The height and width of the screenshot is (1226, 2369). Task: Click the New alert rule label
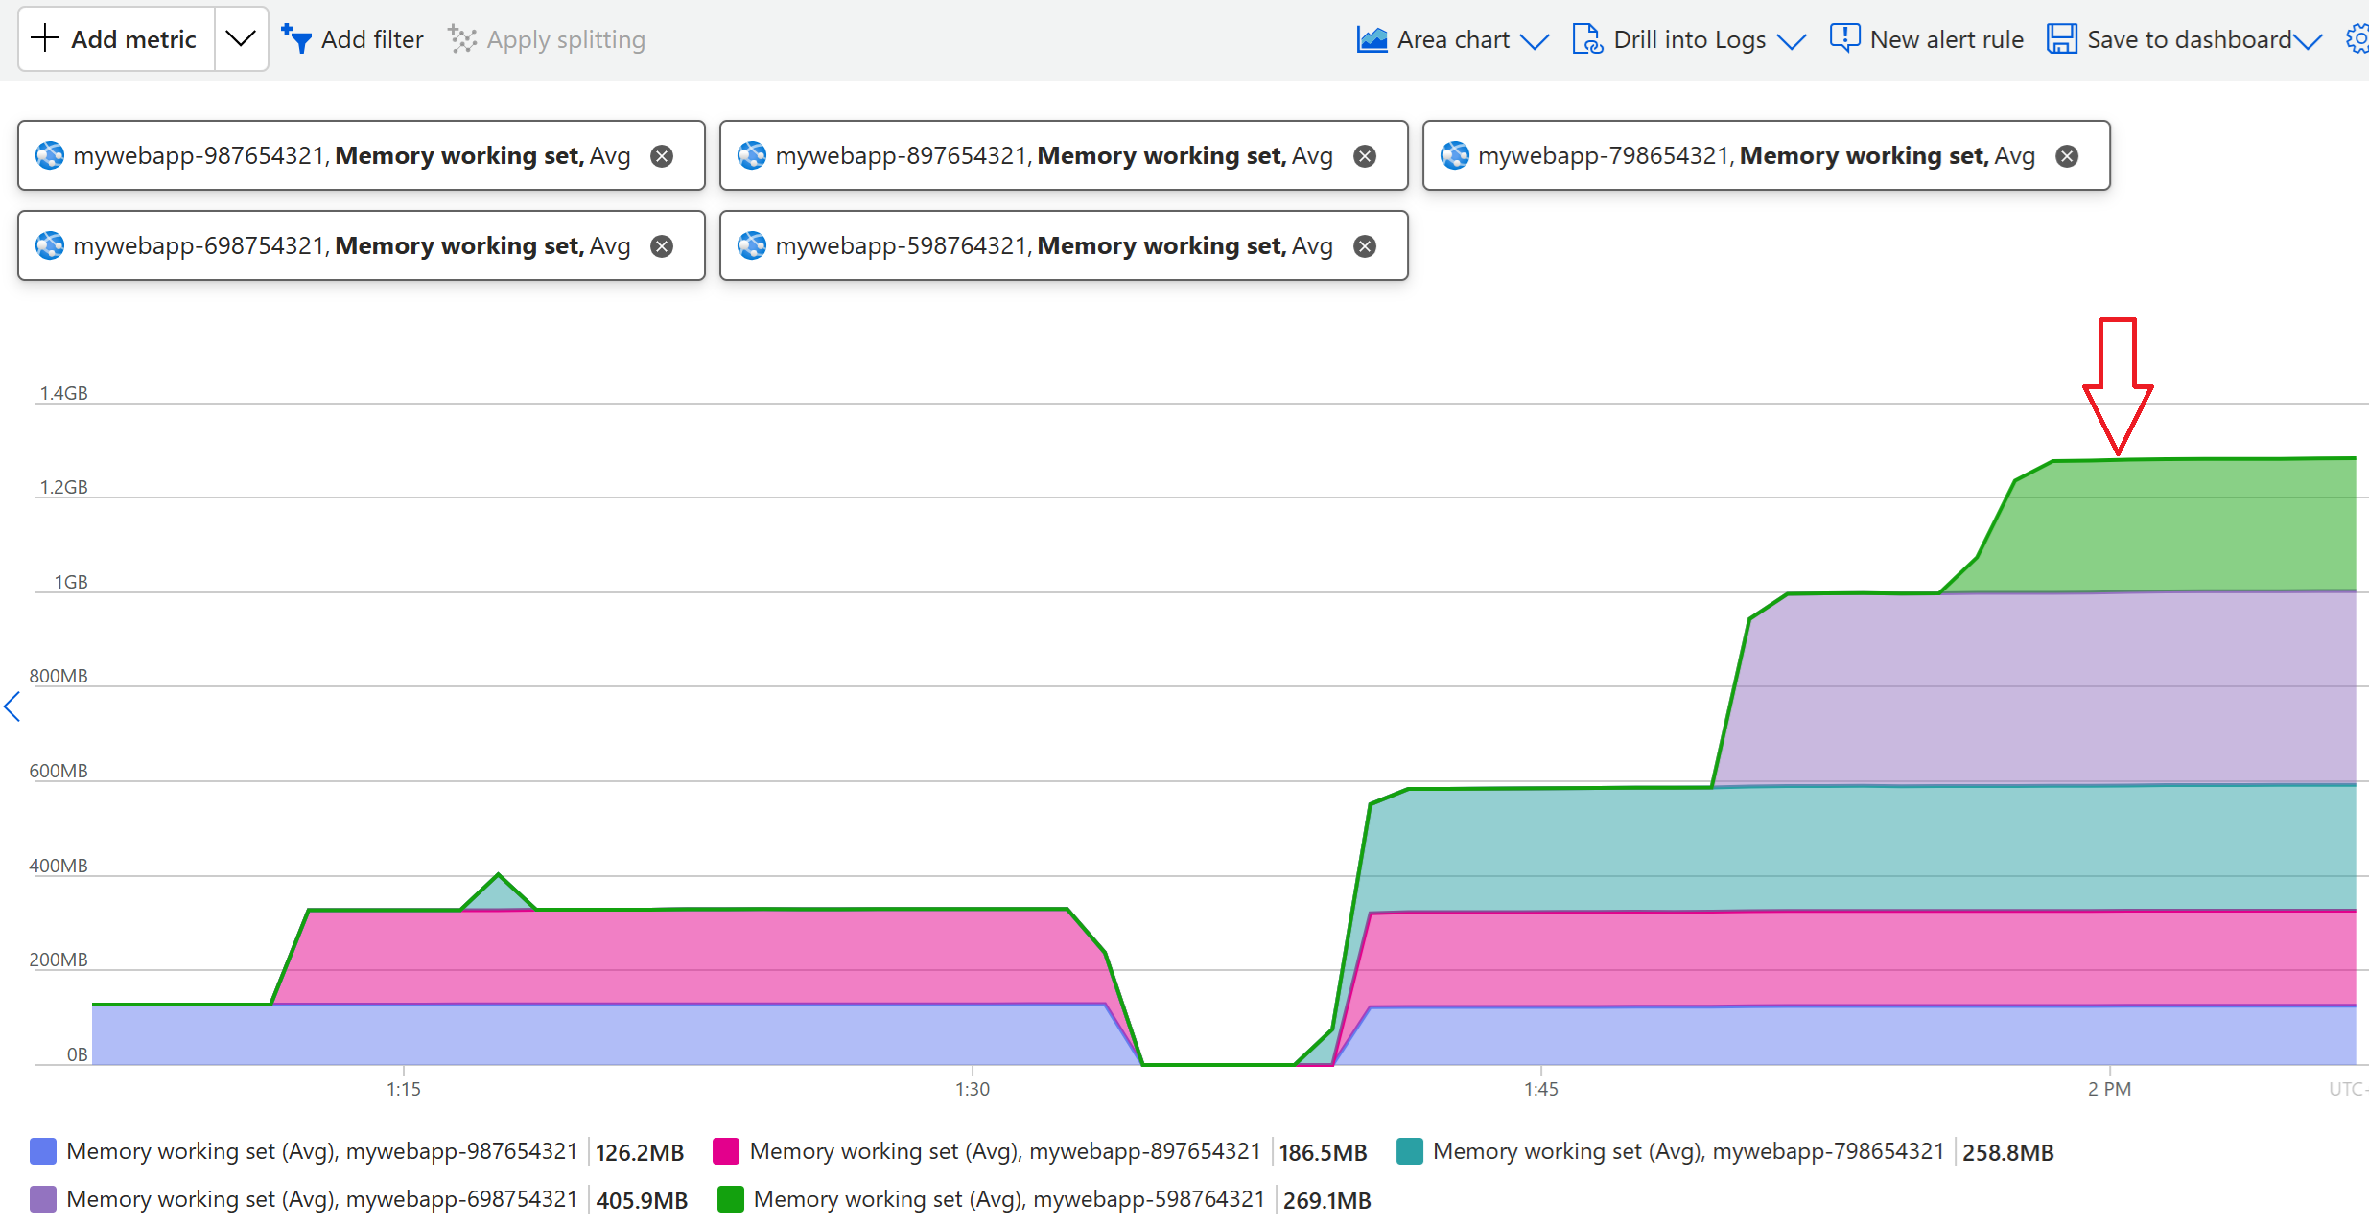[1947, 38]
